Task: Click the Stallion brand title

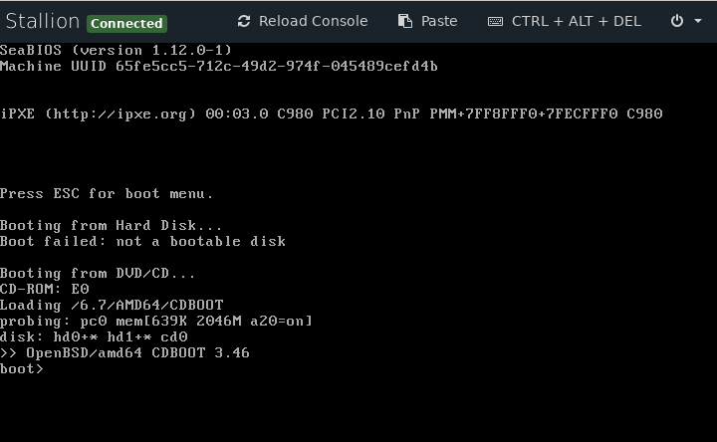Action: pos(43,21)
